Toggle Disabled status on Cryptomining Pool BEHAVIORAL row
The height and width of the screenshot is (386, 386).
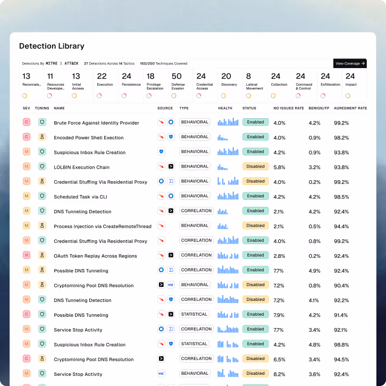pos(256,284)
